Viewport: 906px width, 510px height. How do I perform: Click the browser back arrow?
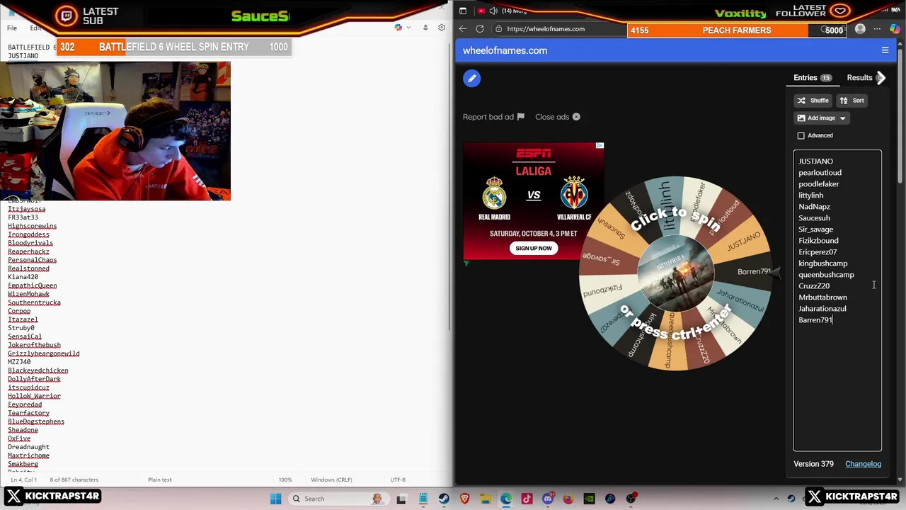462,29
